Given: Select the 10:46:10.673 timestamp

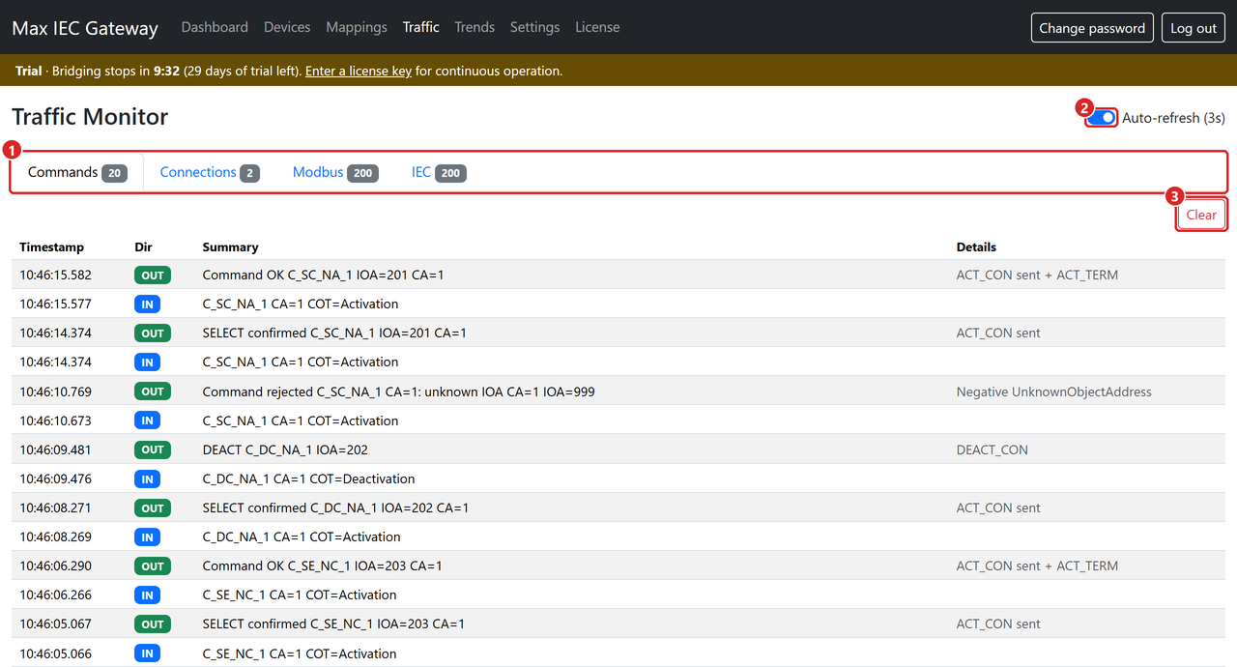Looking at the screenshot, I should pyautogui.click(x=56, y=420).
